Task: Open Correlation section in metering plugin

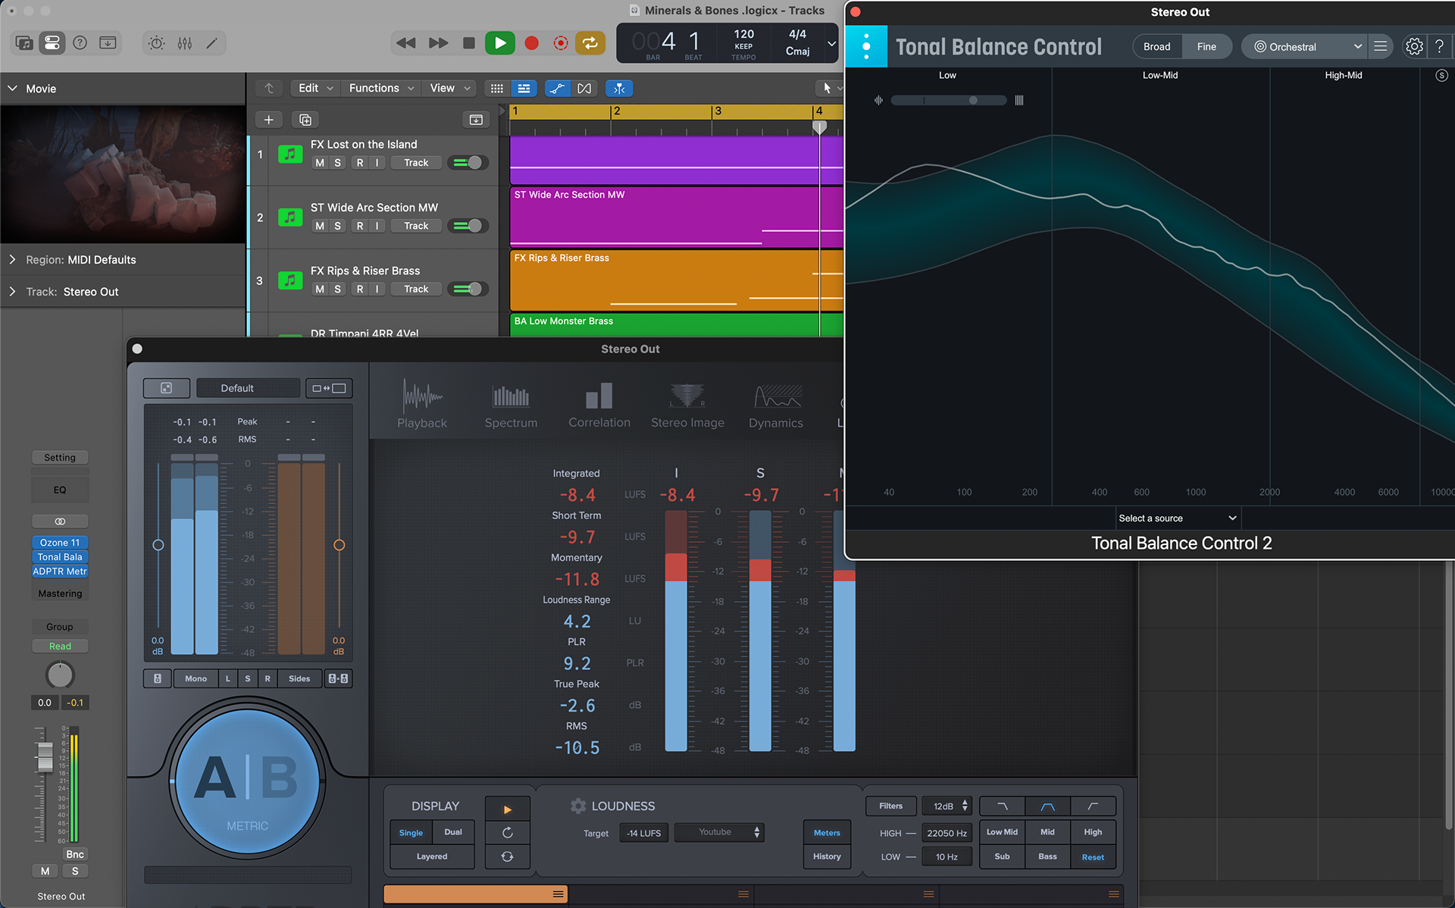Action: tap(599, 405)
